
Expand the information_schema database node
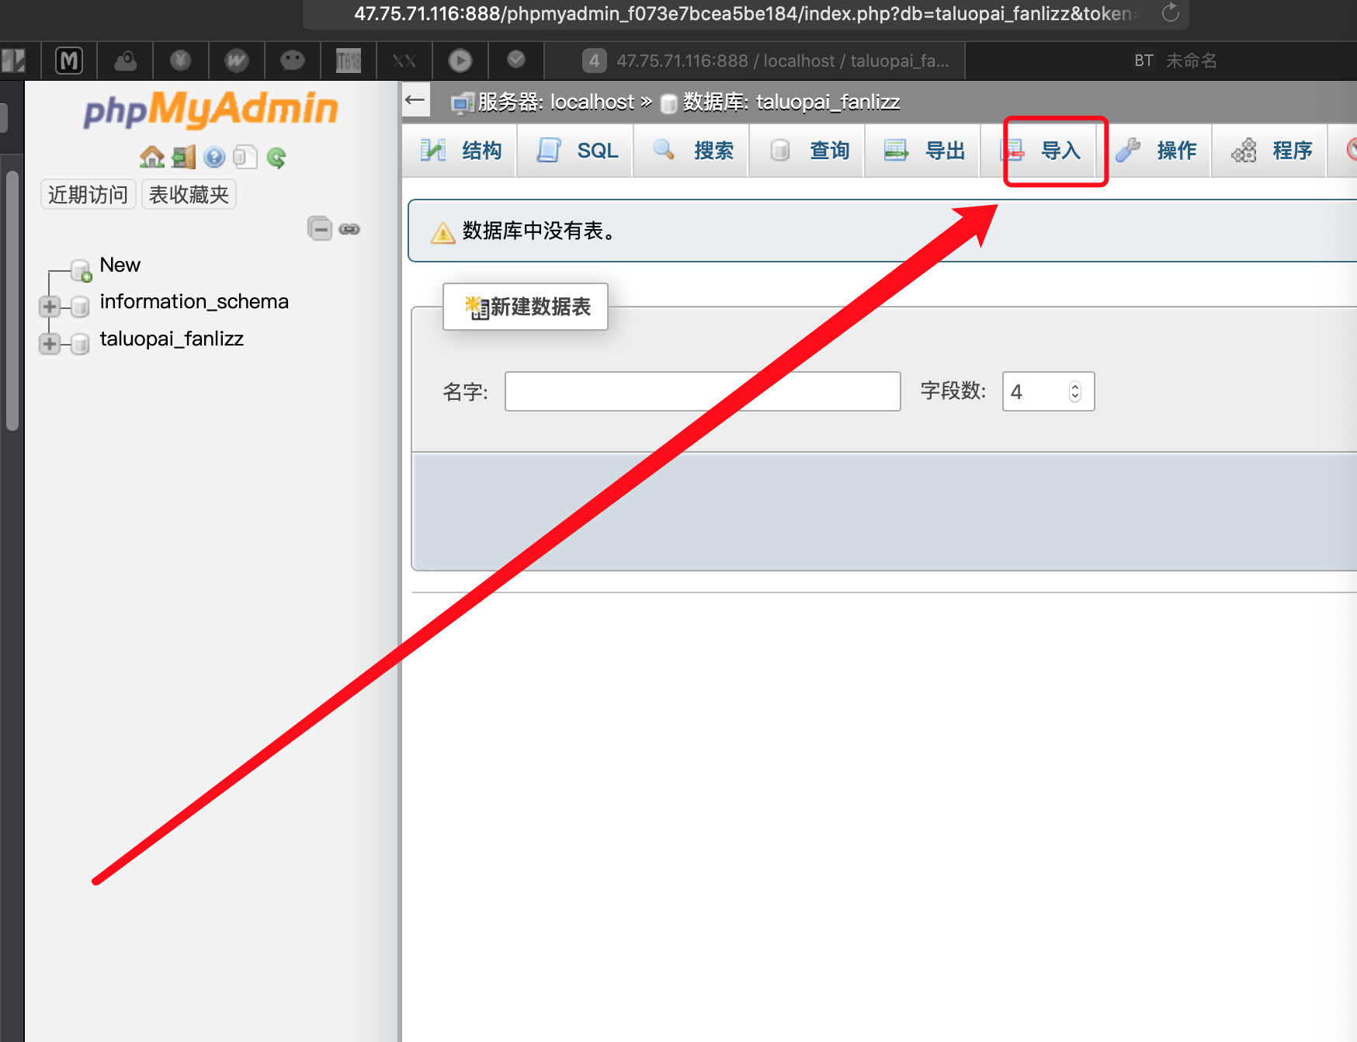click(50, 307)
